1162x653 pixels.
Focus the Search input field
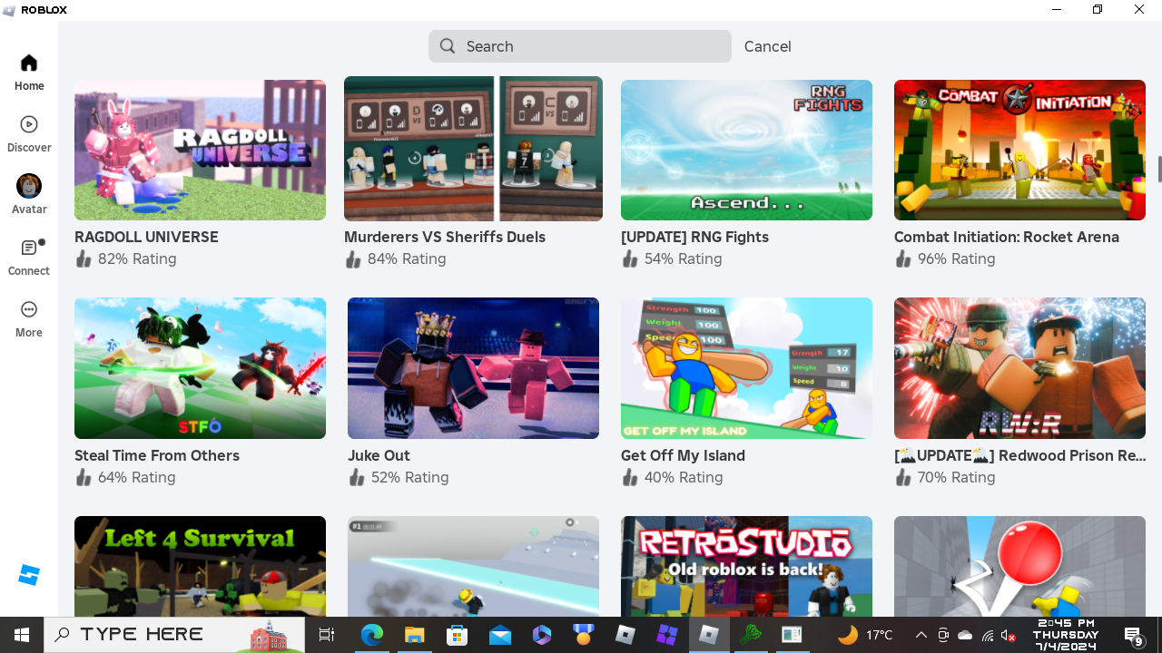point(580,46)
